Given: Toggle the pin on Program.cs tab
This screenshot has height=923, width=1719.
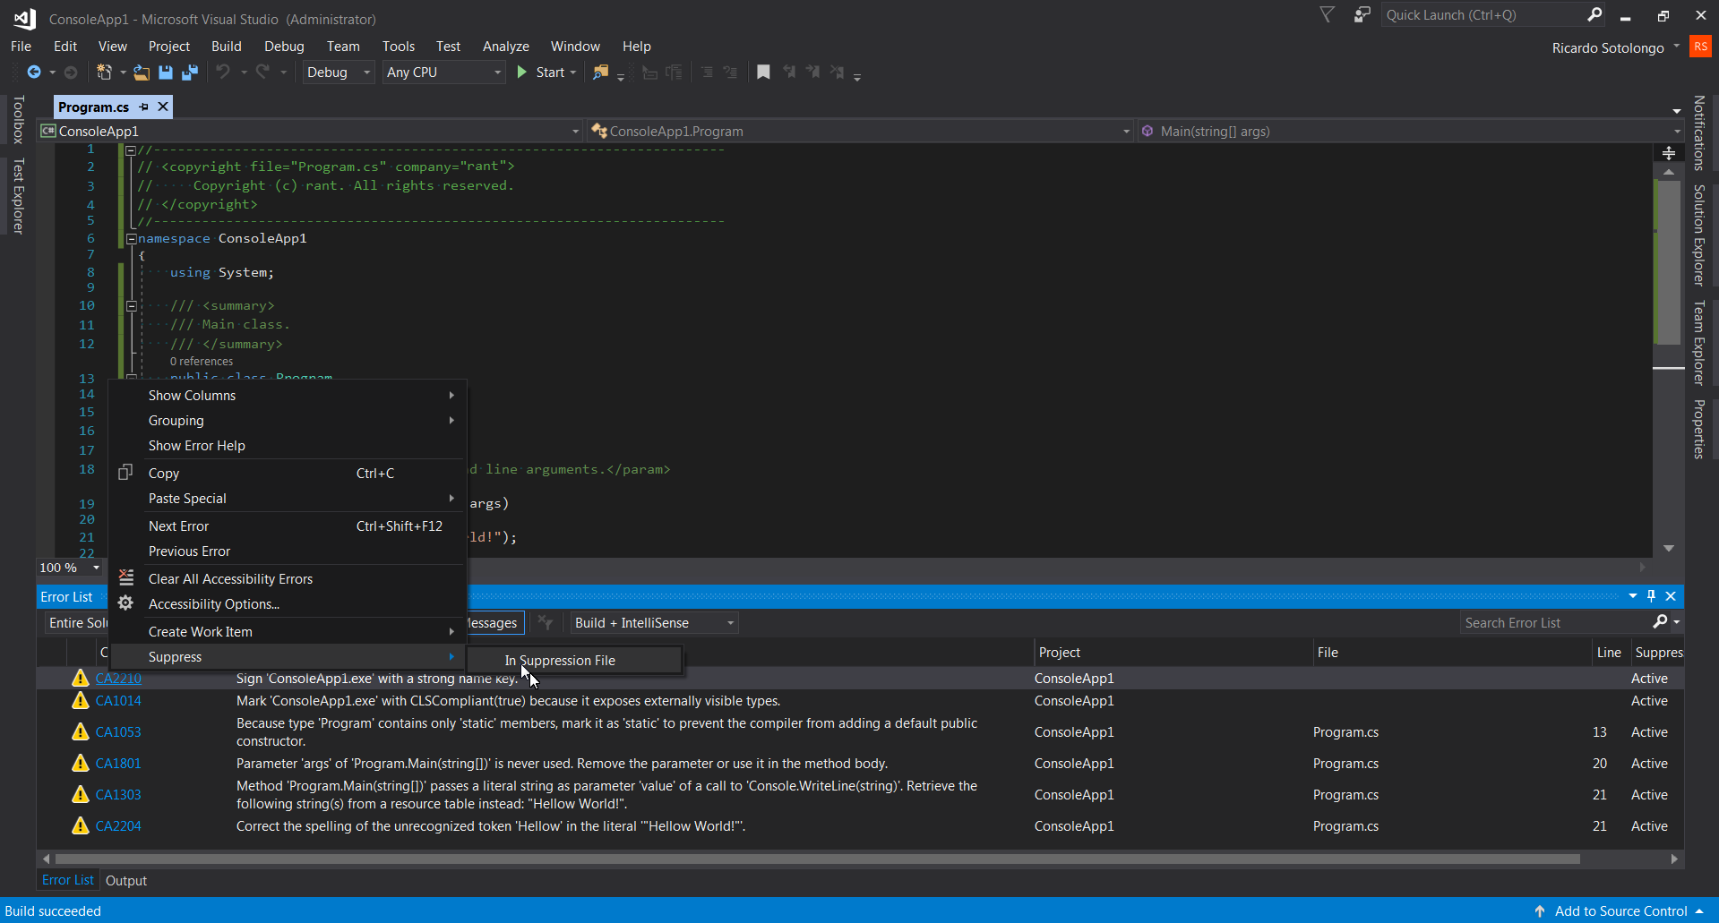Looking at the screenshot, I should (143, 107).
